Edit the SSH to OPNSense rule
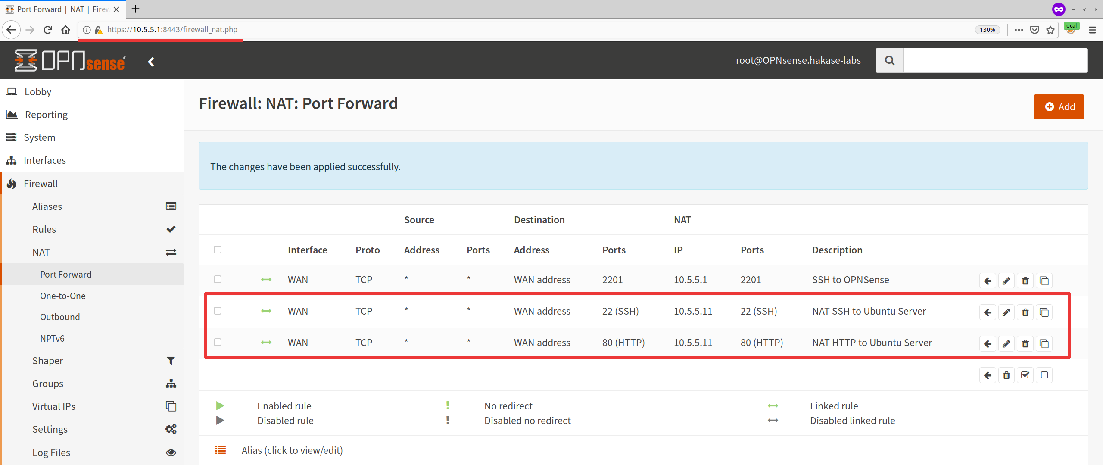Image resolution: width=1103 pixels, height=465 pixels. click(1006, 281)
